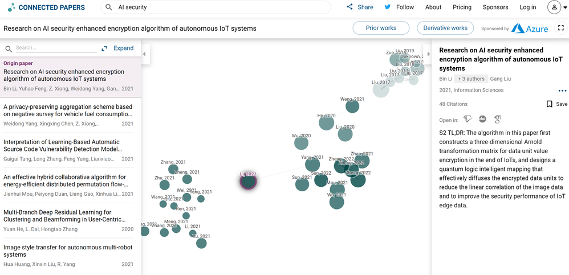
Task: Select the Source Code Vulnerability Detection paper
Action: coord(68,150)
